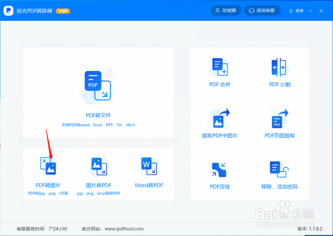Open the 攻城狮 account panel
This screenshot has height=236, width=333.
[226, 10]
